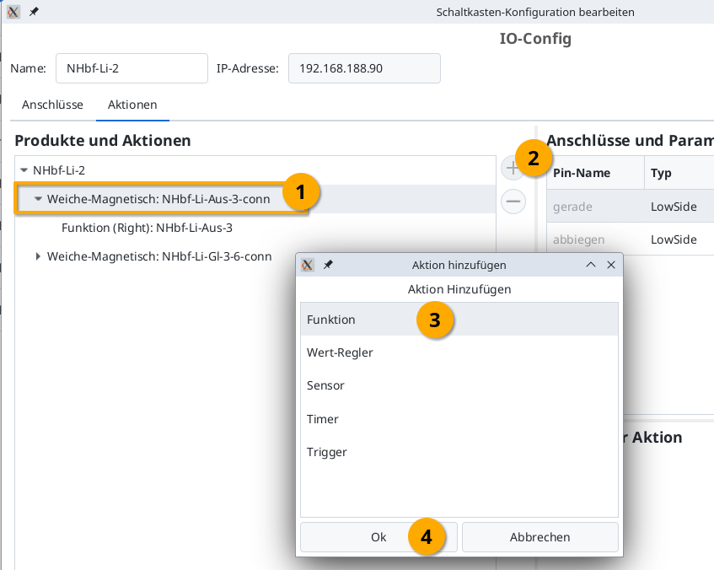Click the minus button to remove action
The image size is (714, 570).
point(513,202)
